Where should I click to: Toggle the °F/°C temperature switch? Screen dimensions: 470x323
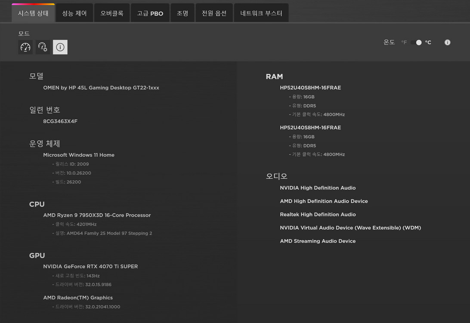416,42
